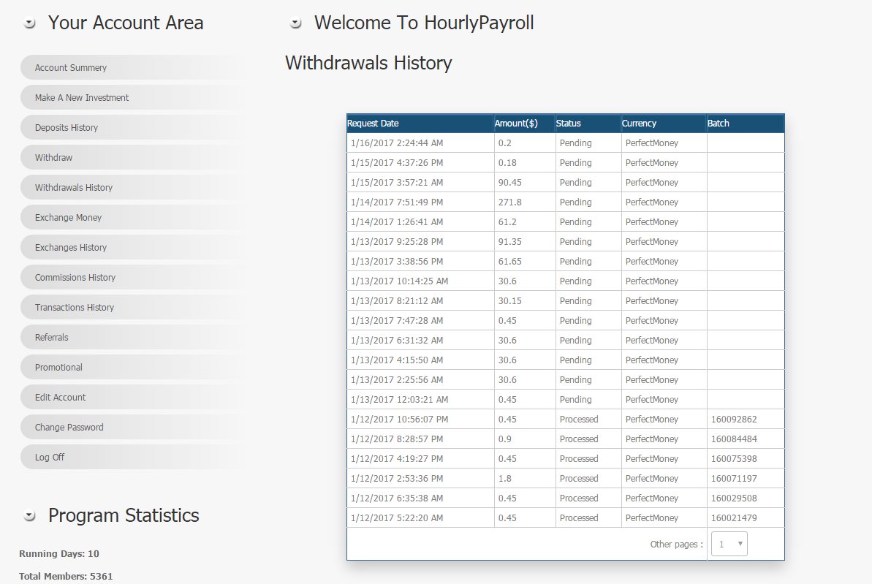The image size is (872, 584).
Task: Click the arrow icon beside Your Account Area
Action: 29,23
